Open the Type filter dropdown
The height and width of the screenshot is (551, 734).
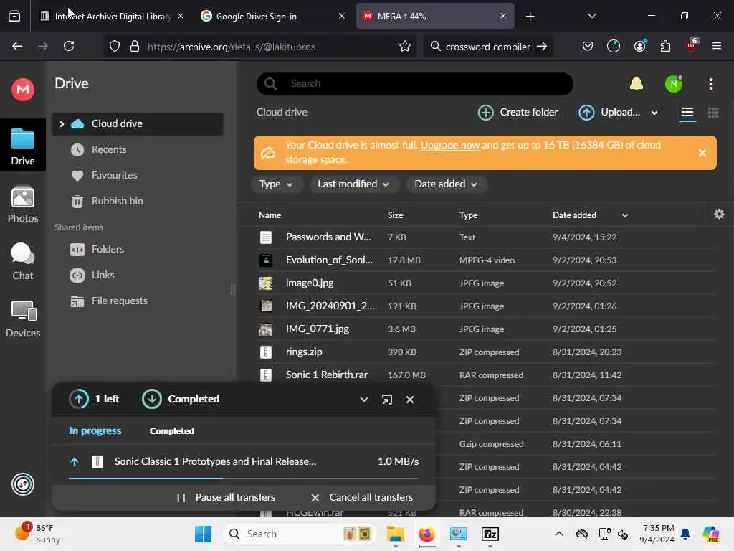tap(276, 184)
